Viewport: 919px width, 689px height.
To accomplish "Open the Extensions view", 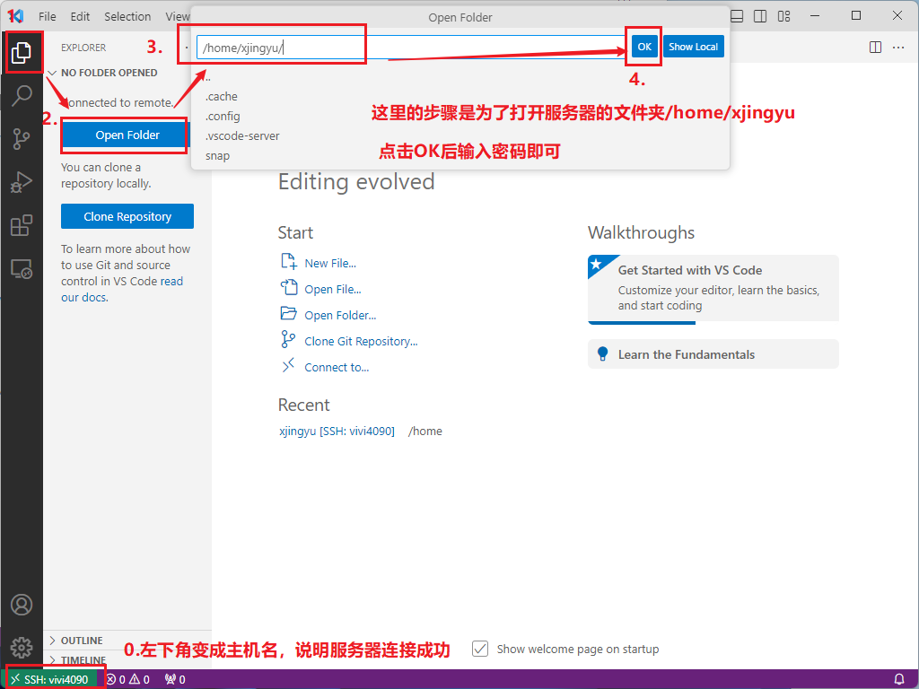I will (x=22, y=225).
